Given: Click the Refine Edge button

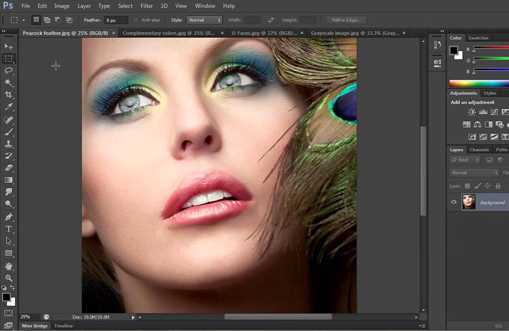Looking at the screenshot, I should (x=346, y=20).
